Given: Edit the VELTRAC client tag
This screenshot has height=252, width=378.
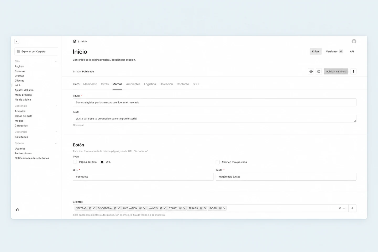Looking at the screenshot, I should 90,208.
